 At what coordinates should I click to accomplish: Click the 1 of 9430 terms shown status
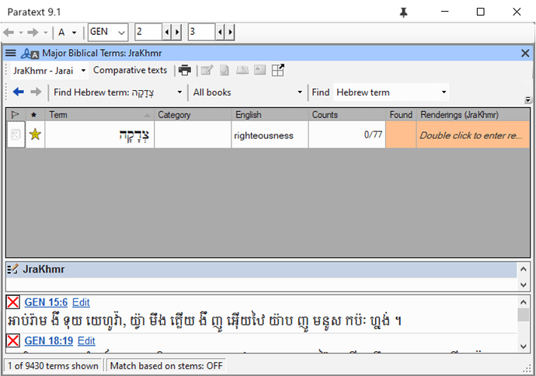pyautogui.click(x=53, y=366)
